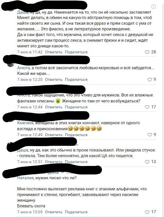Click heart icon on 12:44 comment
This screenshot has height=217, width=164.
click(x=147, y=107)
